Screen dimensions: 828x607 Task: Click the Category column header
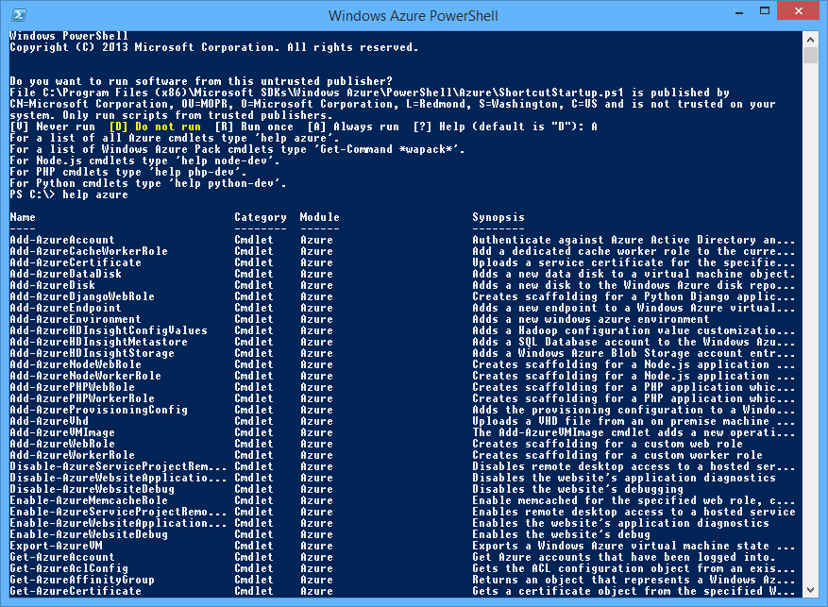pos(261,217)
